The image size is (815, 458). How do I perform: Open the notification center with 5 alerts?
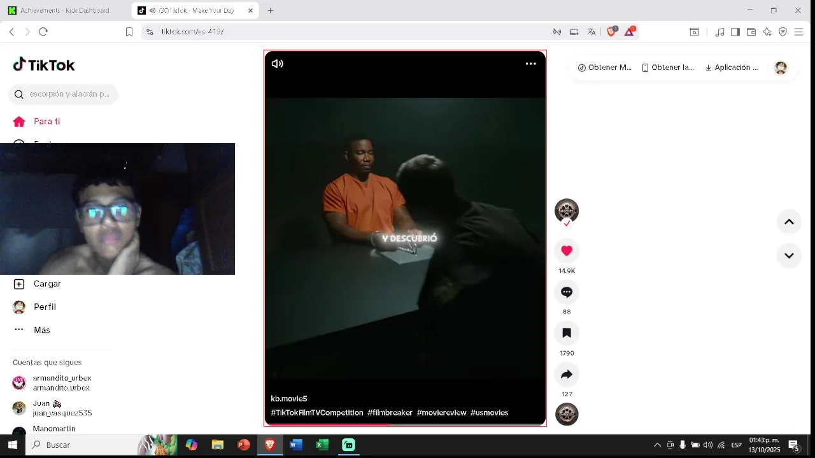[794, 445]
